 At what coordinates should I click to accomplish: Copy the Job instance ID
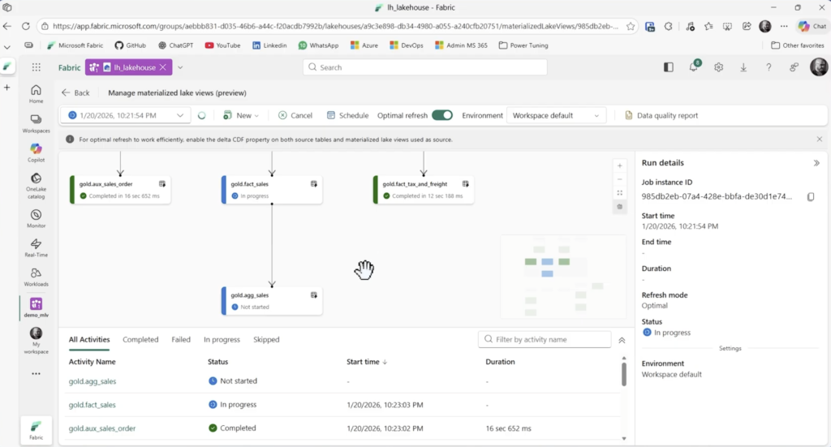pos(811,197)
